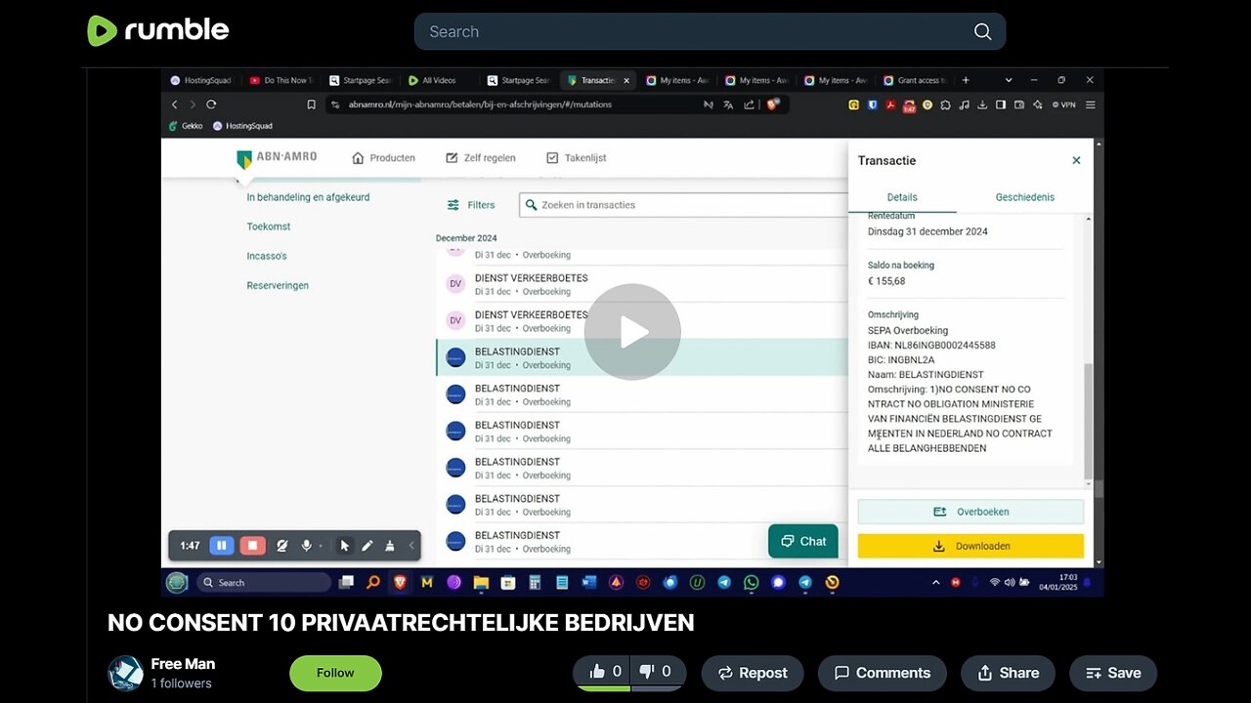Like the video with thumbs up
This screenshot has height=703, width=1251.
coord(605,672)
